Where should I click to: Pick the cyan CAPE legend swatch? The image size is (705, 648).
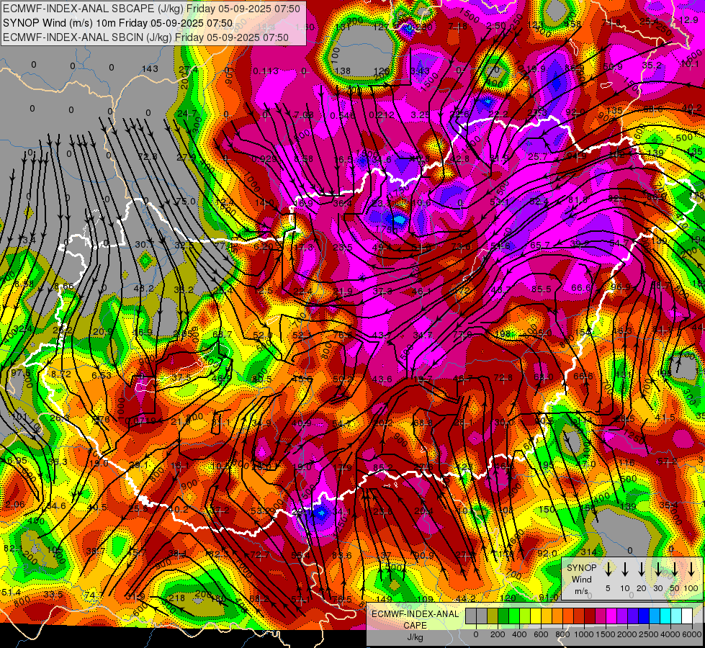pos(665,616)
